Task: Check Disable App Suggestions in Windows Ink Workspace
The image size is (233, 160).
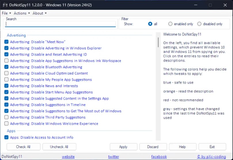Action: 6,61
